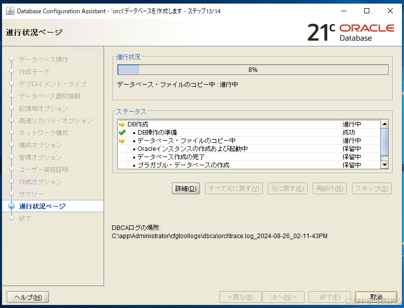This screenshot has width=404, height=308.
Task: Select the 作成モード step
Action: [34, 71]
